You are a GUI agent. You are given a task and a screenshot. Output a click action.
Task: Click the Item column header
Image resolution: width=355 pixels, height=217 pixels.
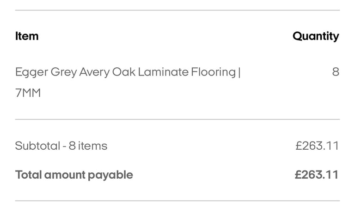(27, 36)
